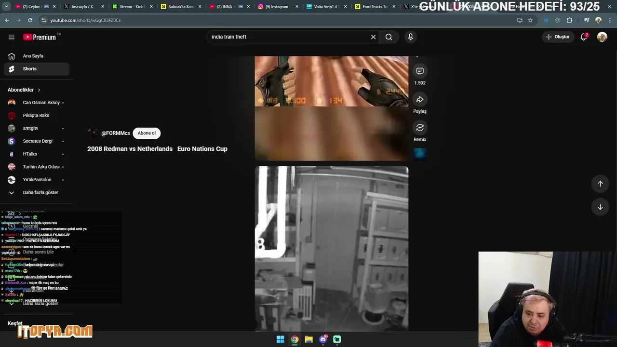Screen dimensions: 617x347
Task: Open Discord from the taskbar
Action: [x=323, y=339]
